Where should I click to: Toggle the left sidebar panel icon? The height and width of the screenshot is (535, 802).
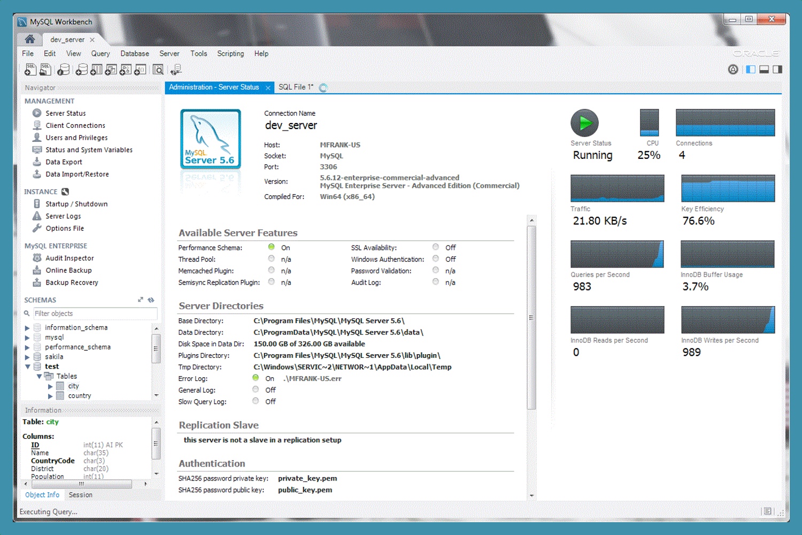pyautogui.click(x=751, y=69)
